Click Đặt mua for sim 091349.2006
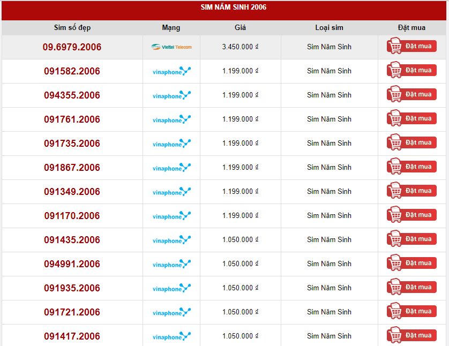Screen dimensions: 449x346 (x=411, y=190)
